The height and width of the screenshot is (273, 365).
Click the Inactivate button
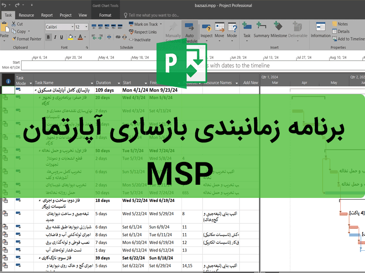click(x=140, y=40)
